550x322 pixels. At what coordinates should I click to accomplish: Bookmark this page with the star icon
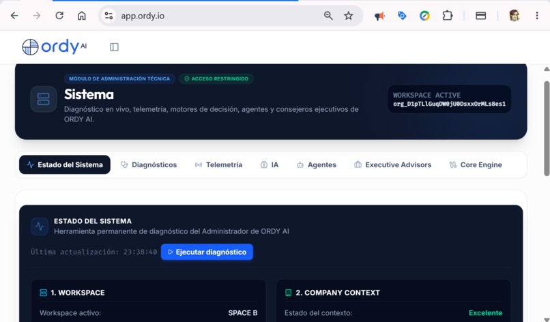[x=348, y=16]
